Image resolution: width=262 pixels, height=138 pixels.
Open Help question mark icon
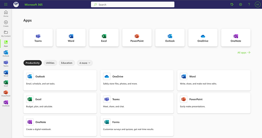click(x=249, y=5)
